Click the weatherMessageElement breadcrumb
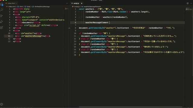Viewport: 193px width, 108px height. point(92,7)
